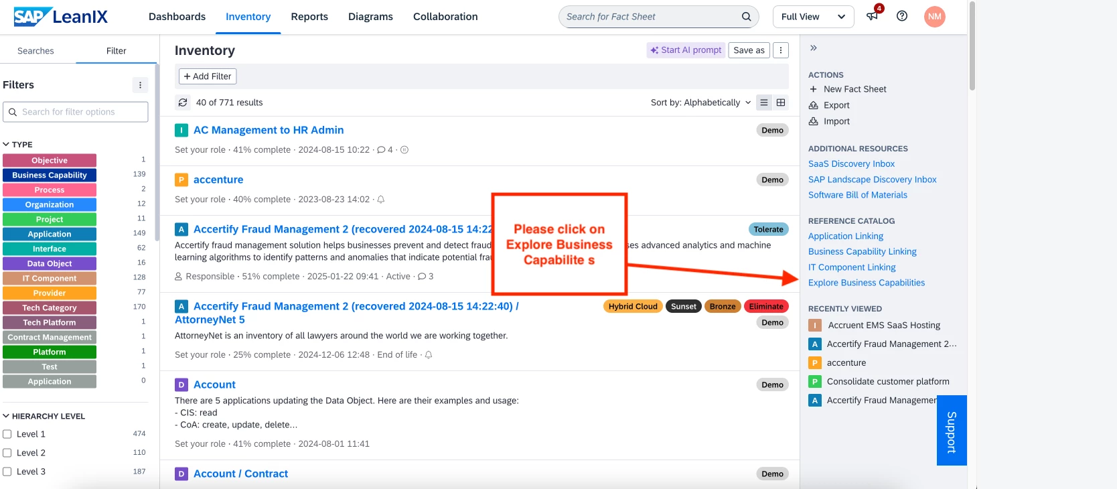
Task: Open the Application Linking link
Action: (846, 236)
